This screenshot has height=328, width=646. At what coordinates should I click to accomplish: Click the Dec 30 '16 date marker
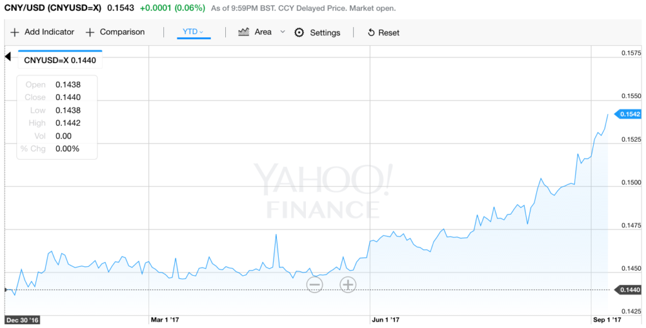pyautogui.click(x=22, y=320)
